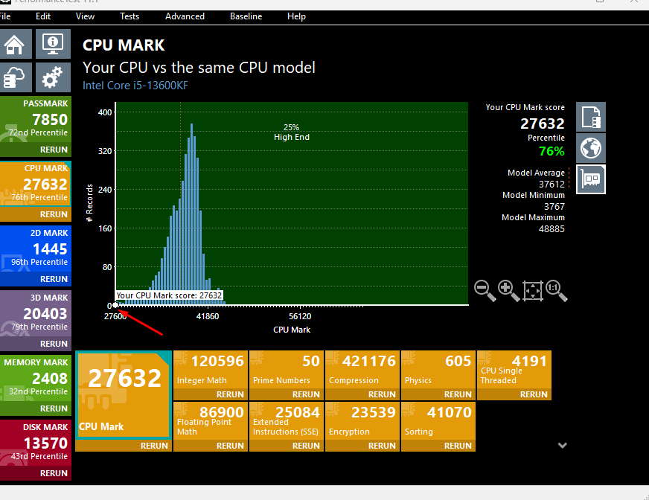
Task: Open the File menu
Action: tap(5, 16)
